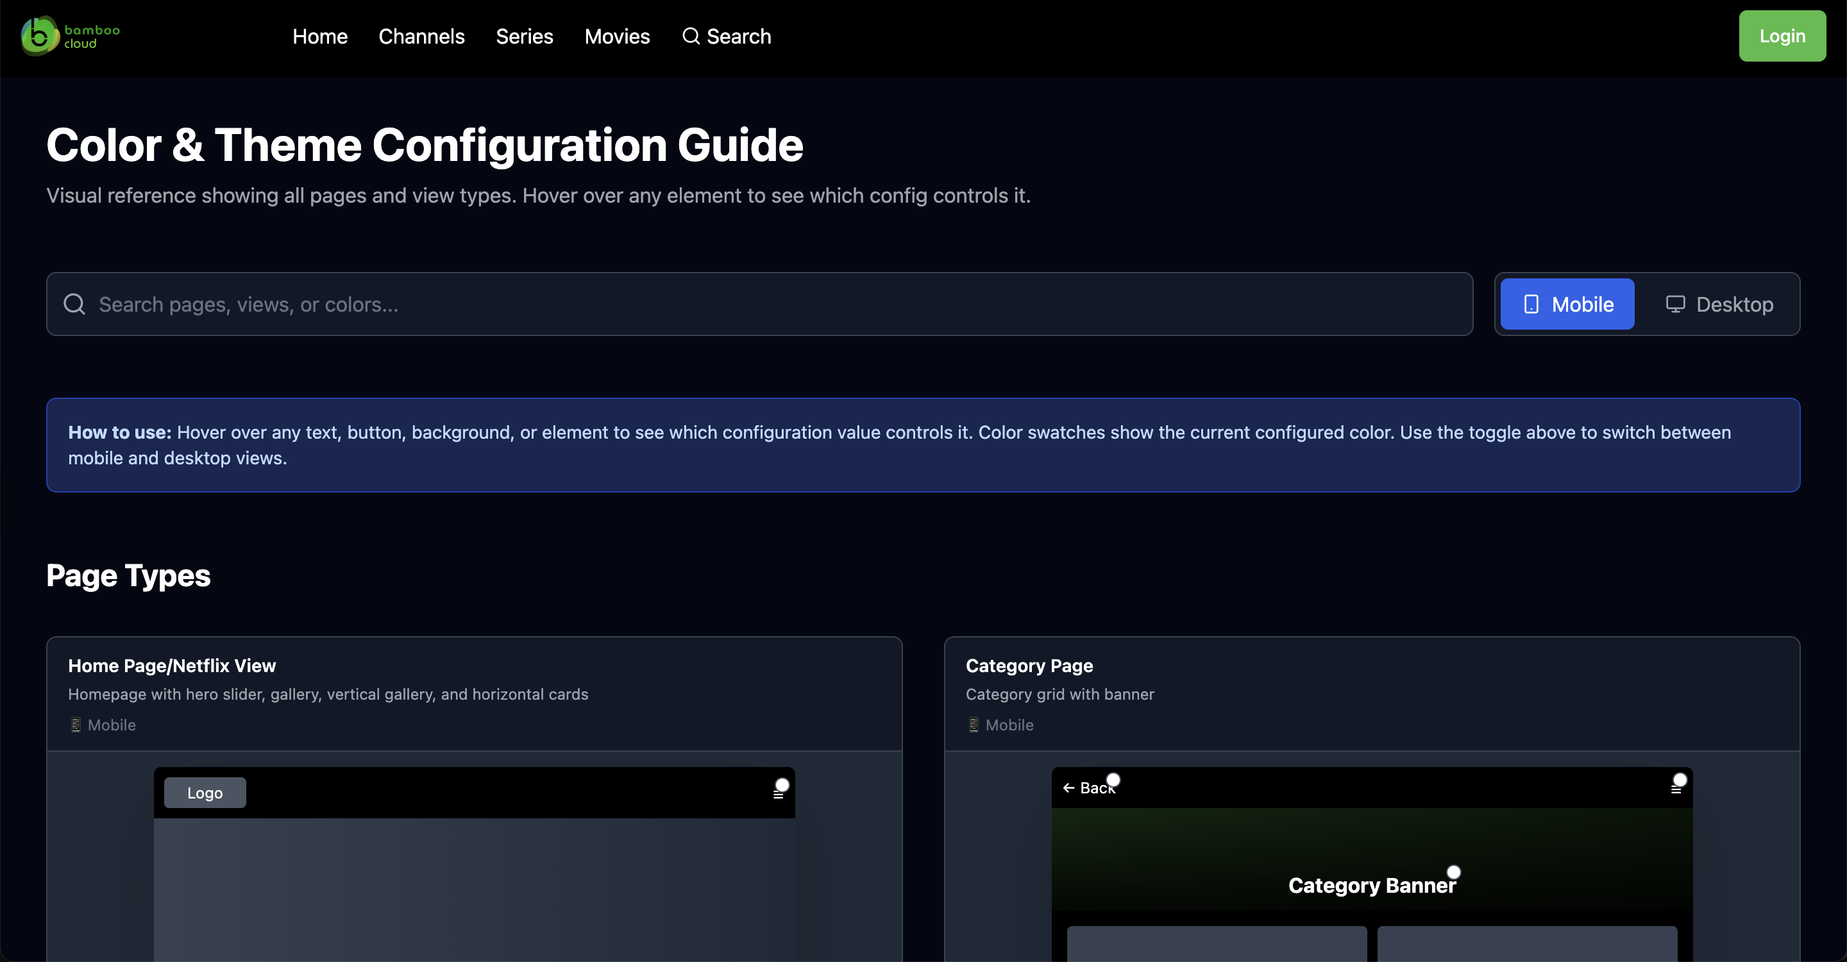Viewport: 1847px width, 962px height.
Task: Click the color swatch dot on Back text
Action: (x=1113, y=779)
